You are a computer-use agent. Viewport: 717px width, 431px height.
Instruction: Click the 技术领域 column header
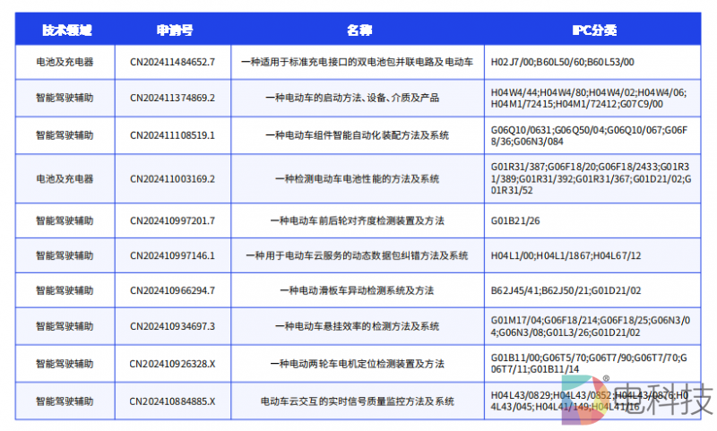(65, 30)
